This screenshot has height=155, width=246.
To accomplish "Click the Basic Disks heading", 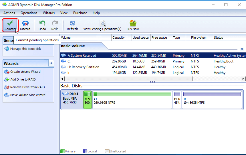I will tap(72, 86).
